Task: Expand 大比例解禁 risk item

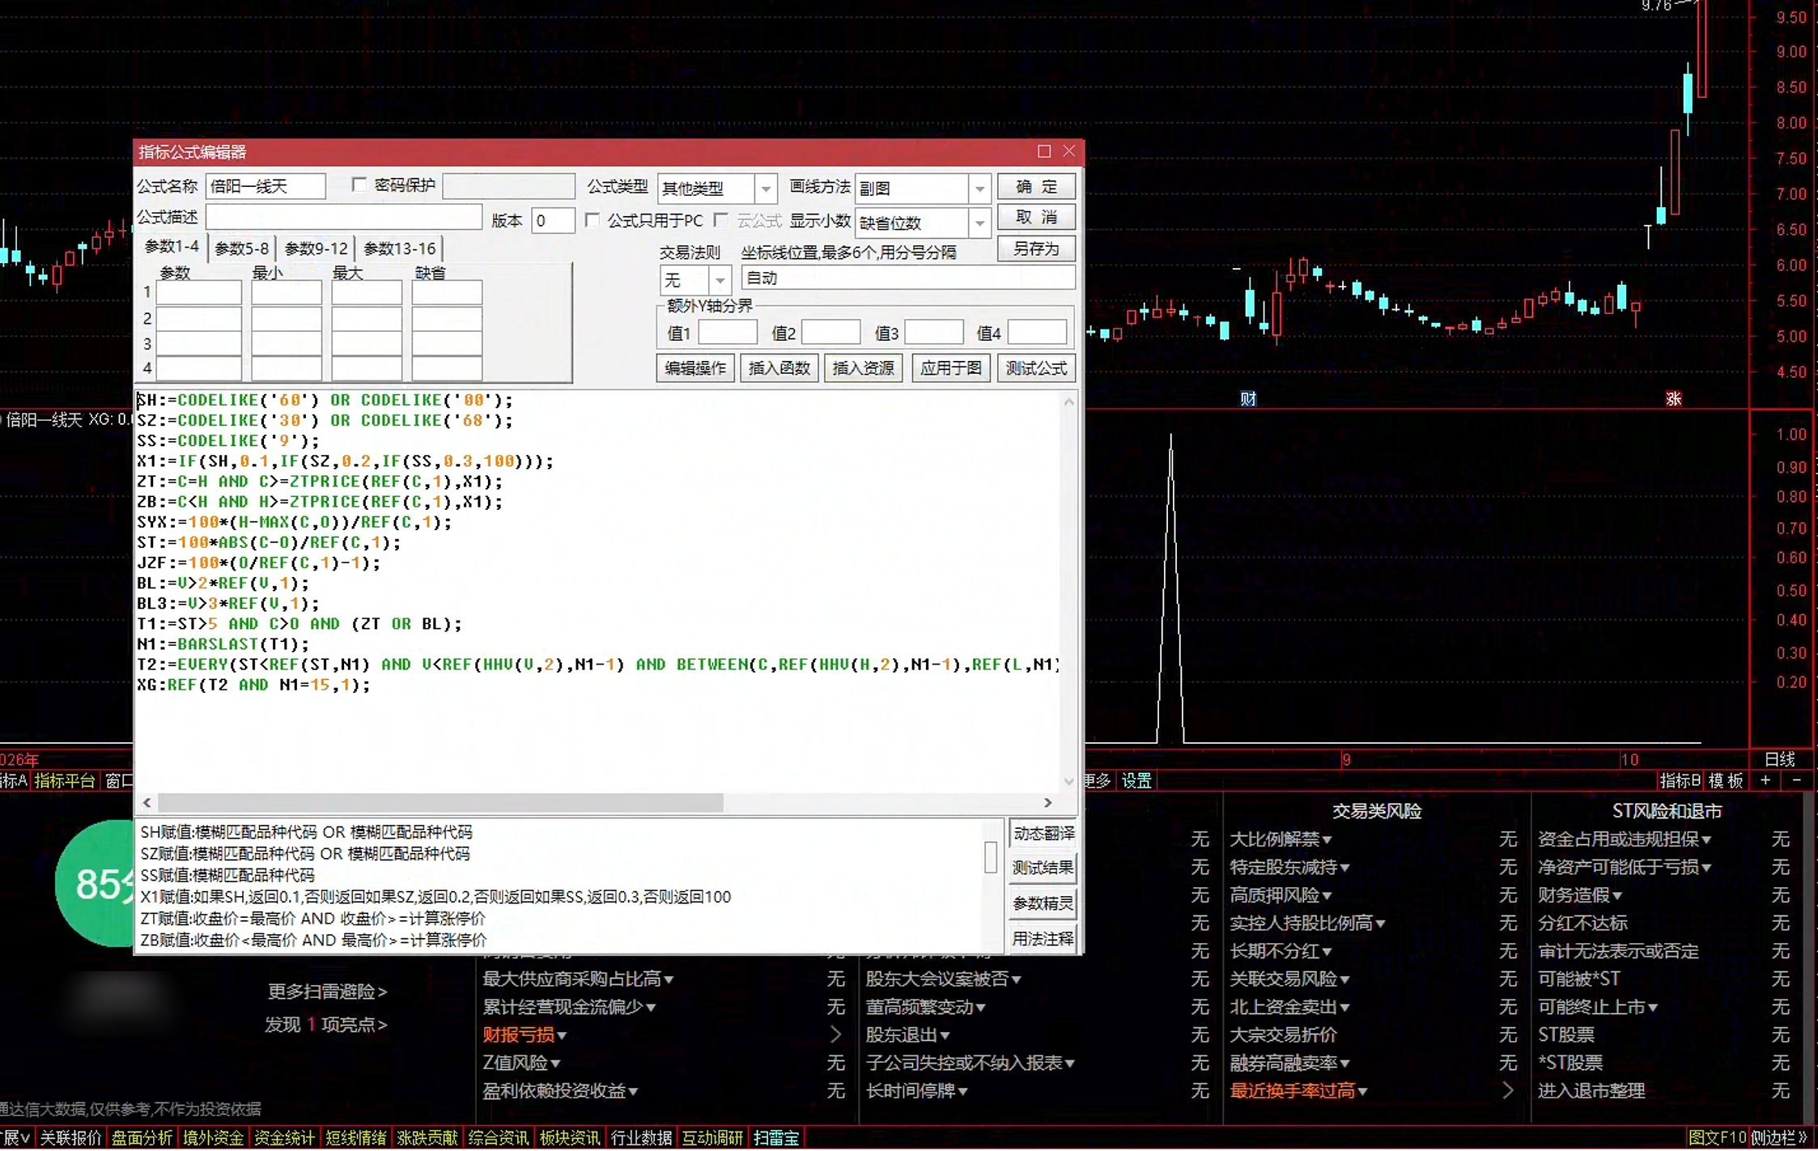Action: coord(1281,839)
